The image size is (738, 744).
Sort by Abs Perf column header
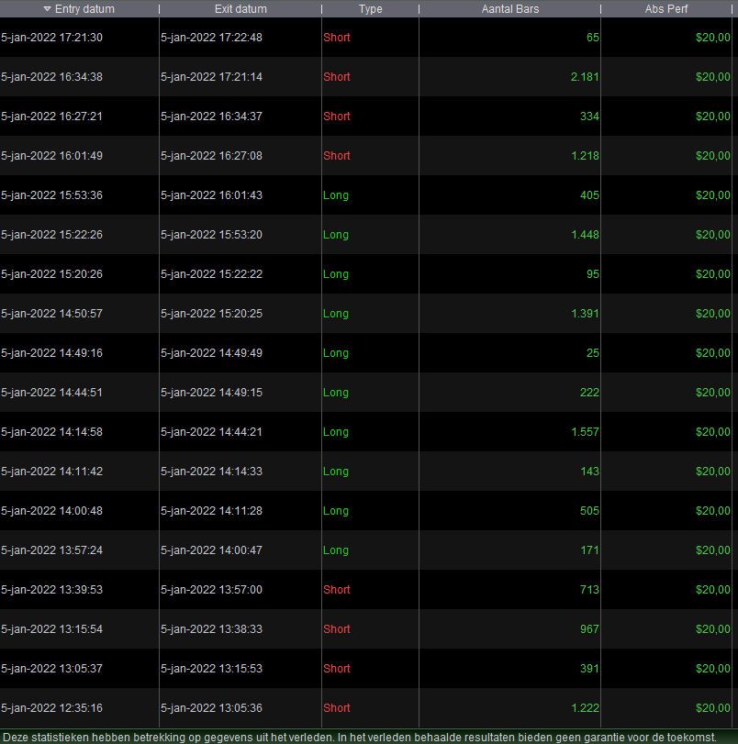(x=666, y=9)
